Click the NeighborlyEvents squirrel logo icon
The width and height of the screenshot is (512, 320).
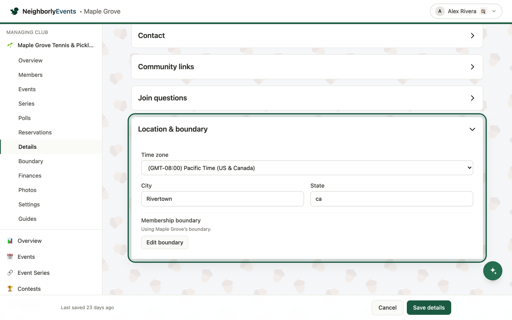14,11
